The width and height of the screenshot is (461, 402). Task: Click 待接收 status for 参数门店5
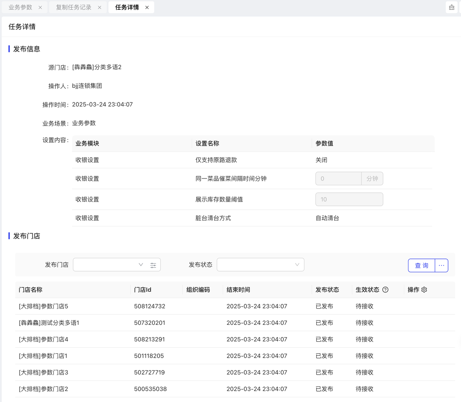pos(364,306)
